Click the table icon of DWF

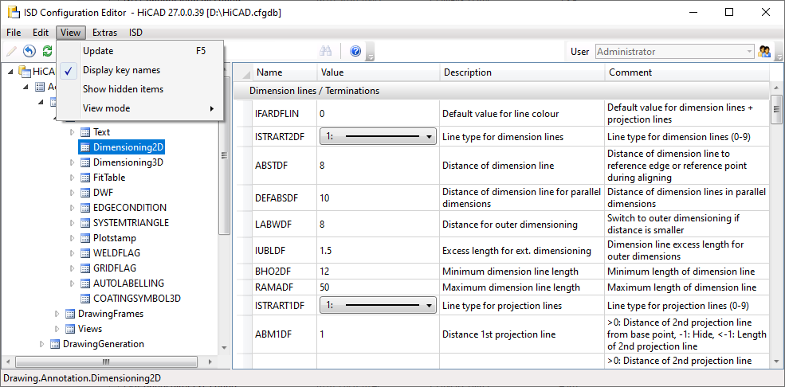[x=85, y=193]
